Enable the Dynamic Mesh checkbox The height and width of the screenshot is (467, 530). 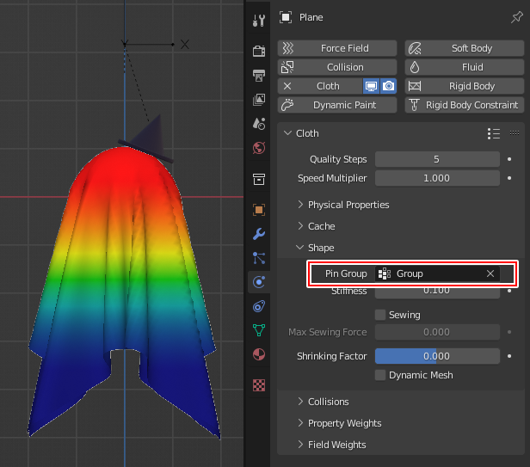pos(380,375)
